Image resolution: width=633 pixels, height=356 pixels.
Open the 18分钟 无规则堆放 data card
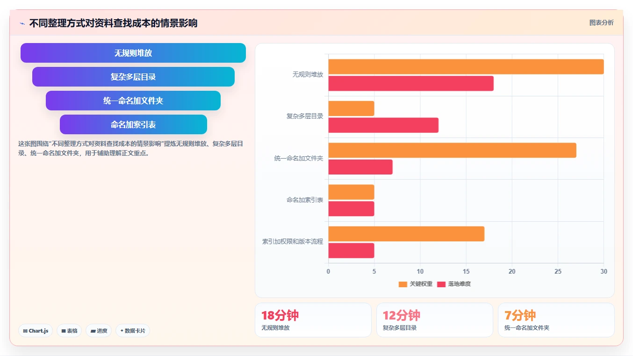(x=313, y=320)
